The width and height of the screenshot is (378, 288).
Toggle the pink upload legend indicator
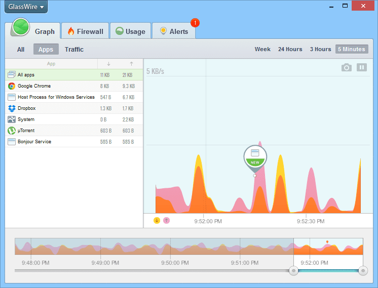[x=166, y=220]
